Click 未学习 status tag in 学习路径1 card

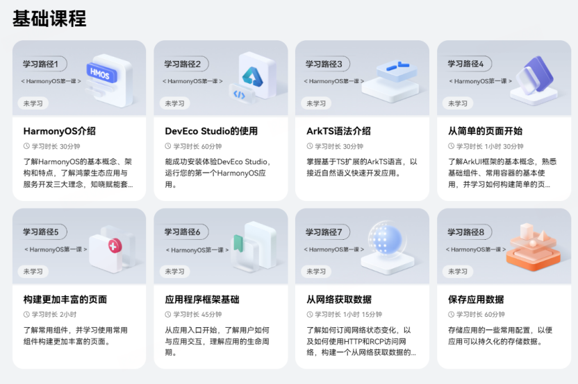tap(33, 103)
